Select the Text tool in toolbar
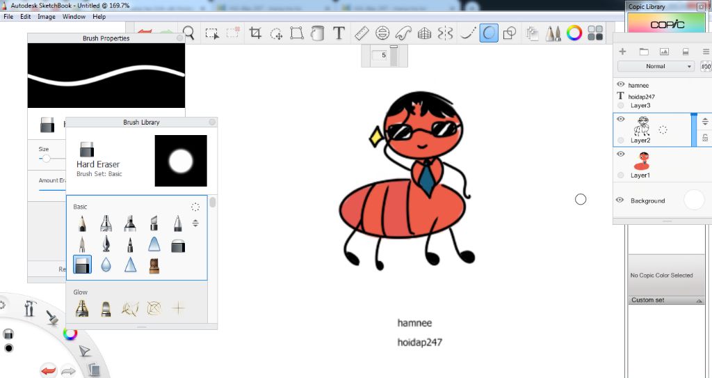Screen dimensions: 712x378 click(339, 33)
